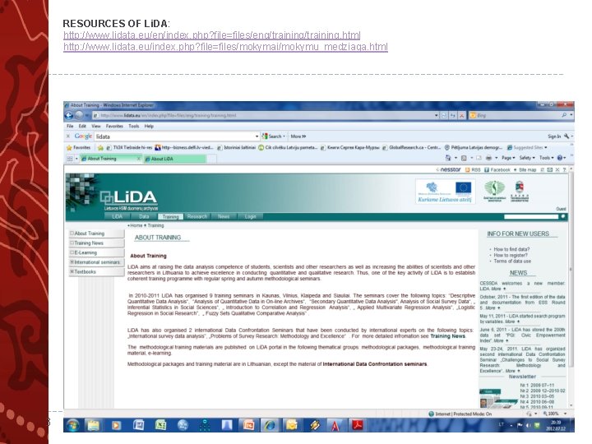Screen dimensions: 592x444
Task: Open the Word taskbar icon
Action: [139, 426]
